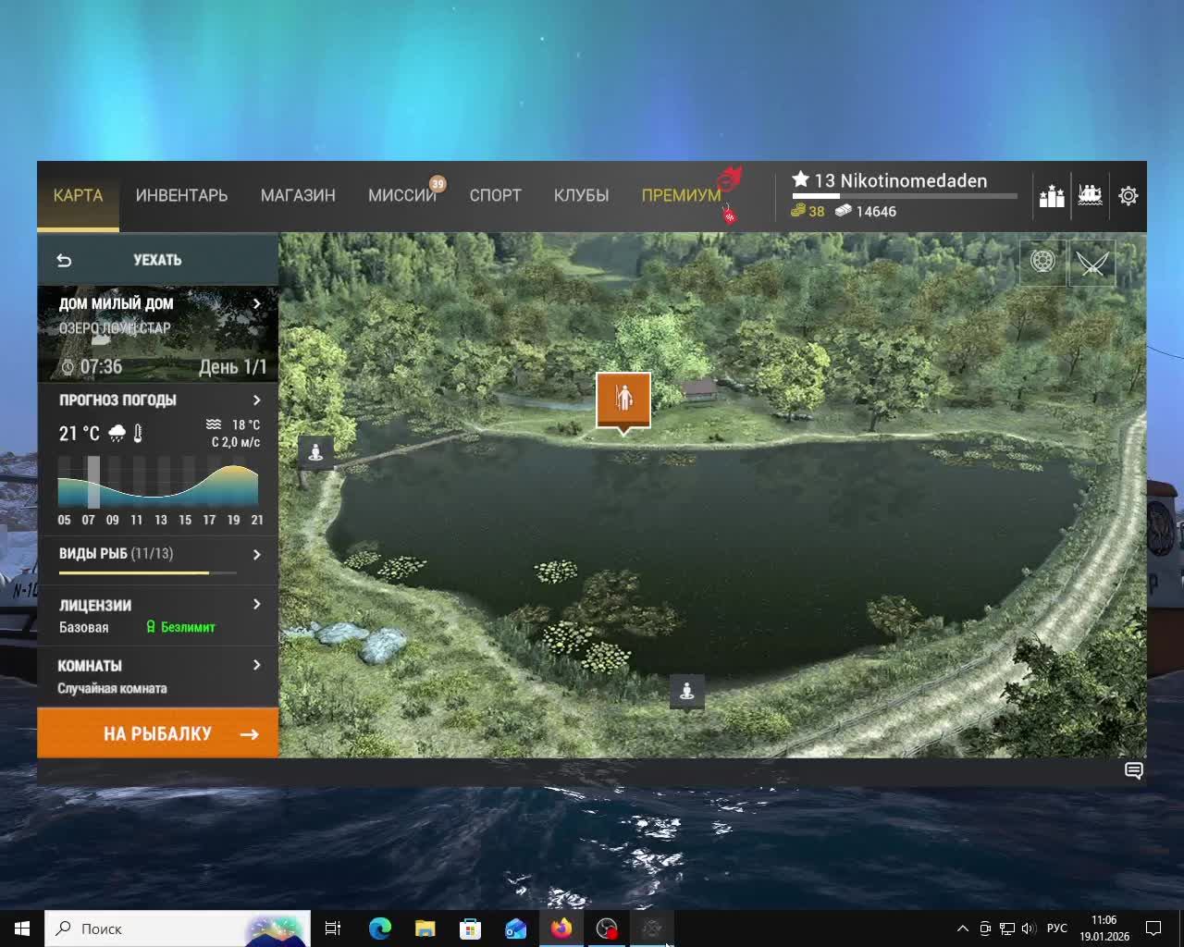The height and width of the screenshot is (947, 1184).
Task: Click the thermometer icon in the forecast
Action: (x=138, y=434)
